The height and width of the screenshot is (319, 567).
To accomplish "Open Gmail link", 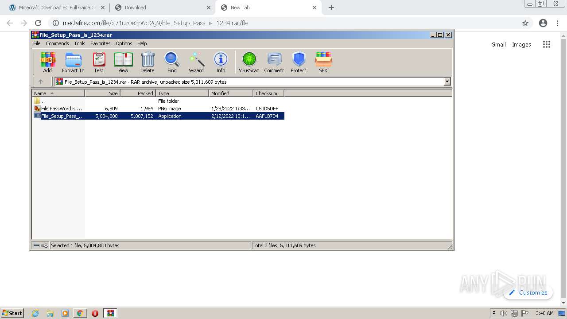I will point(498,44).
